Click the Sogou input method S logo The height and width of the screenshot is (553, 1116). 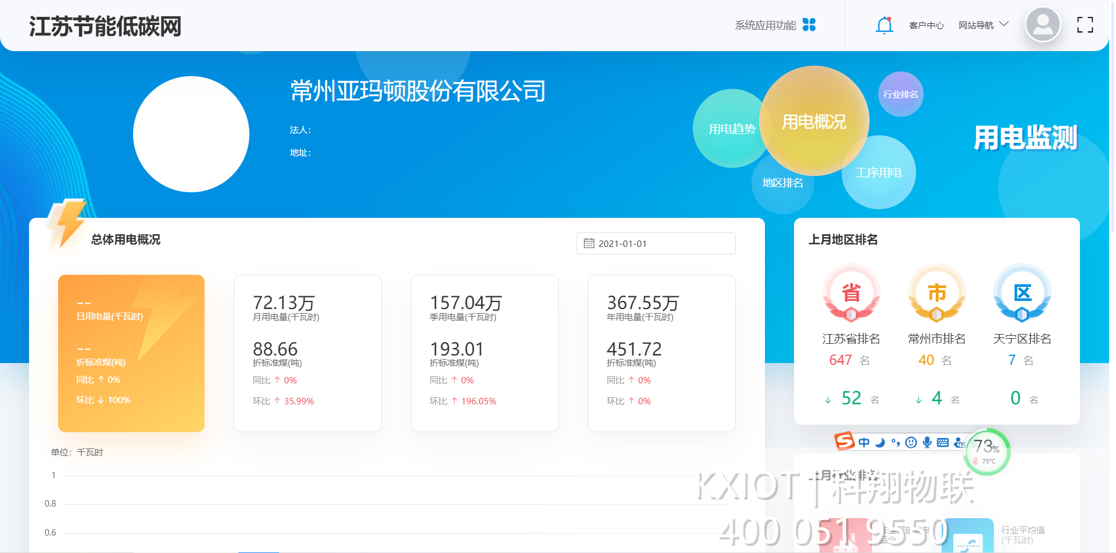point(844,441)
